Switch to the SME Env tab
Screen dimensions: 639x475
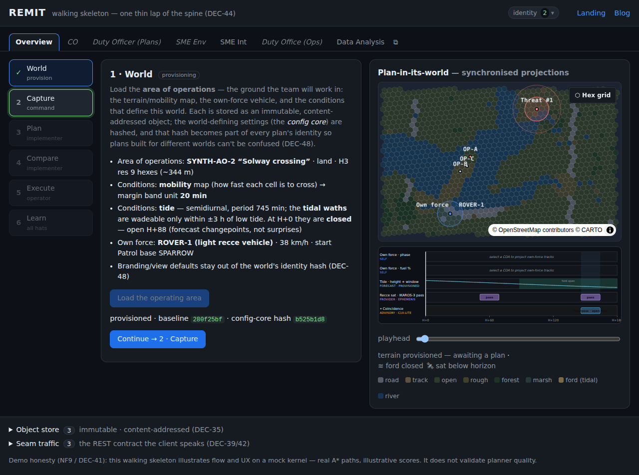[x=191, y=42]
